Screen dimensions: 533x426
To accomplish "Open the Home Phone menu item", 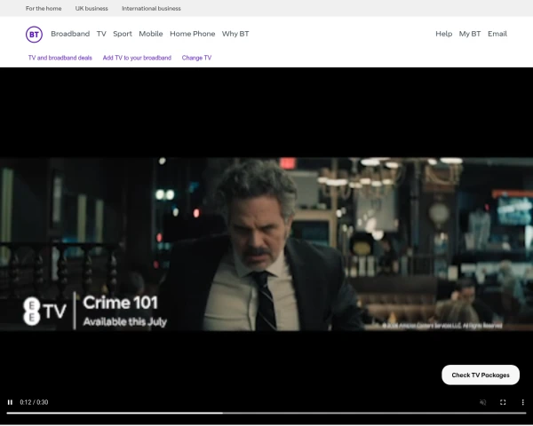I will (193, 34).
